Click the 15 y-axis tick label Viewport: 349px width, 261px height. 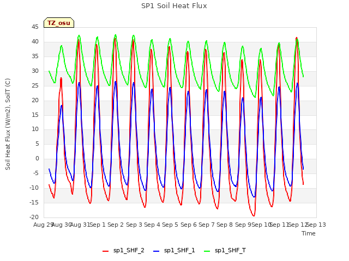[x=35, y=115]
